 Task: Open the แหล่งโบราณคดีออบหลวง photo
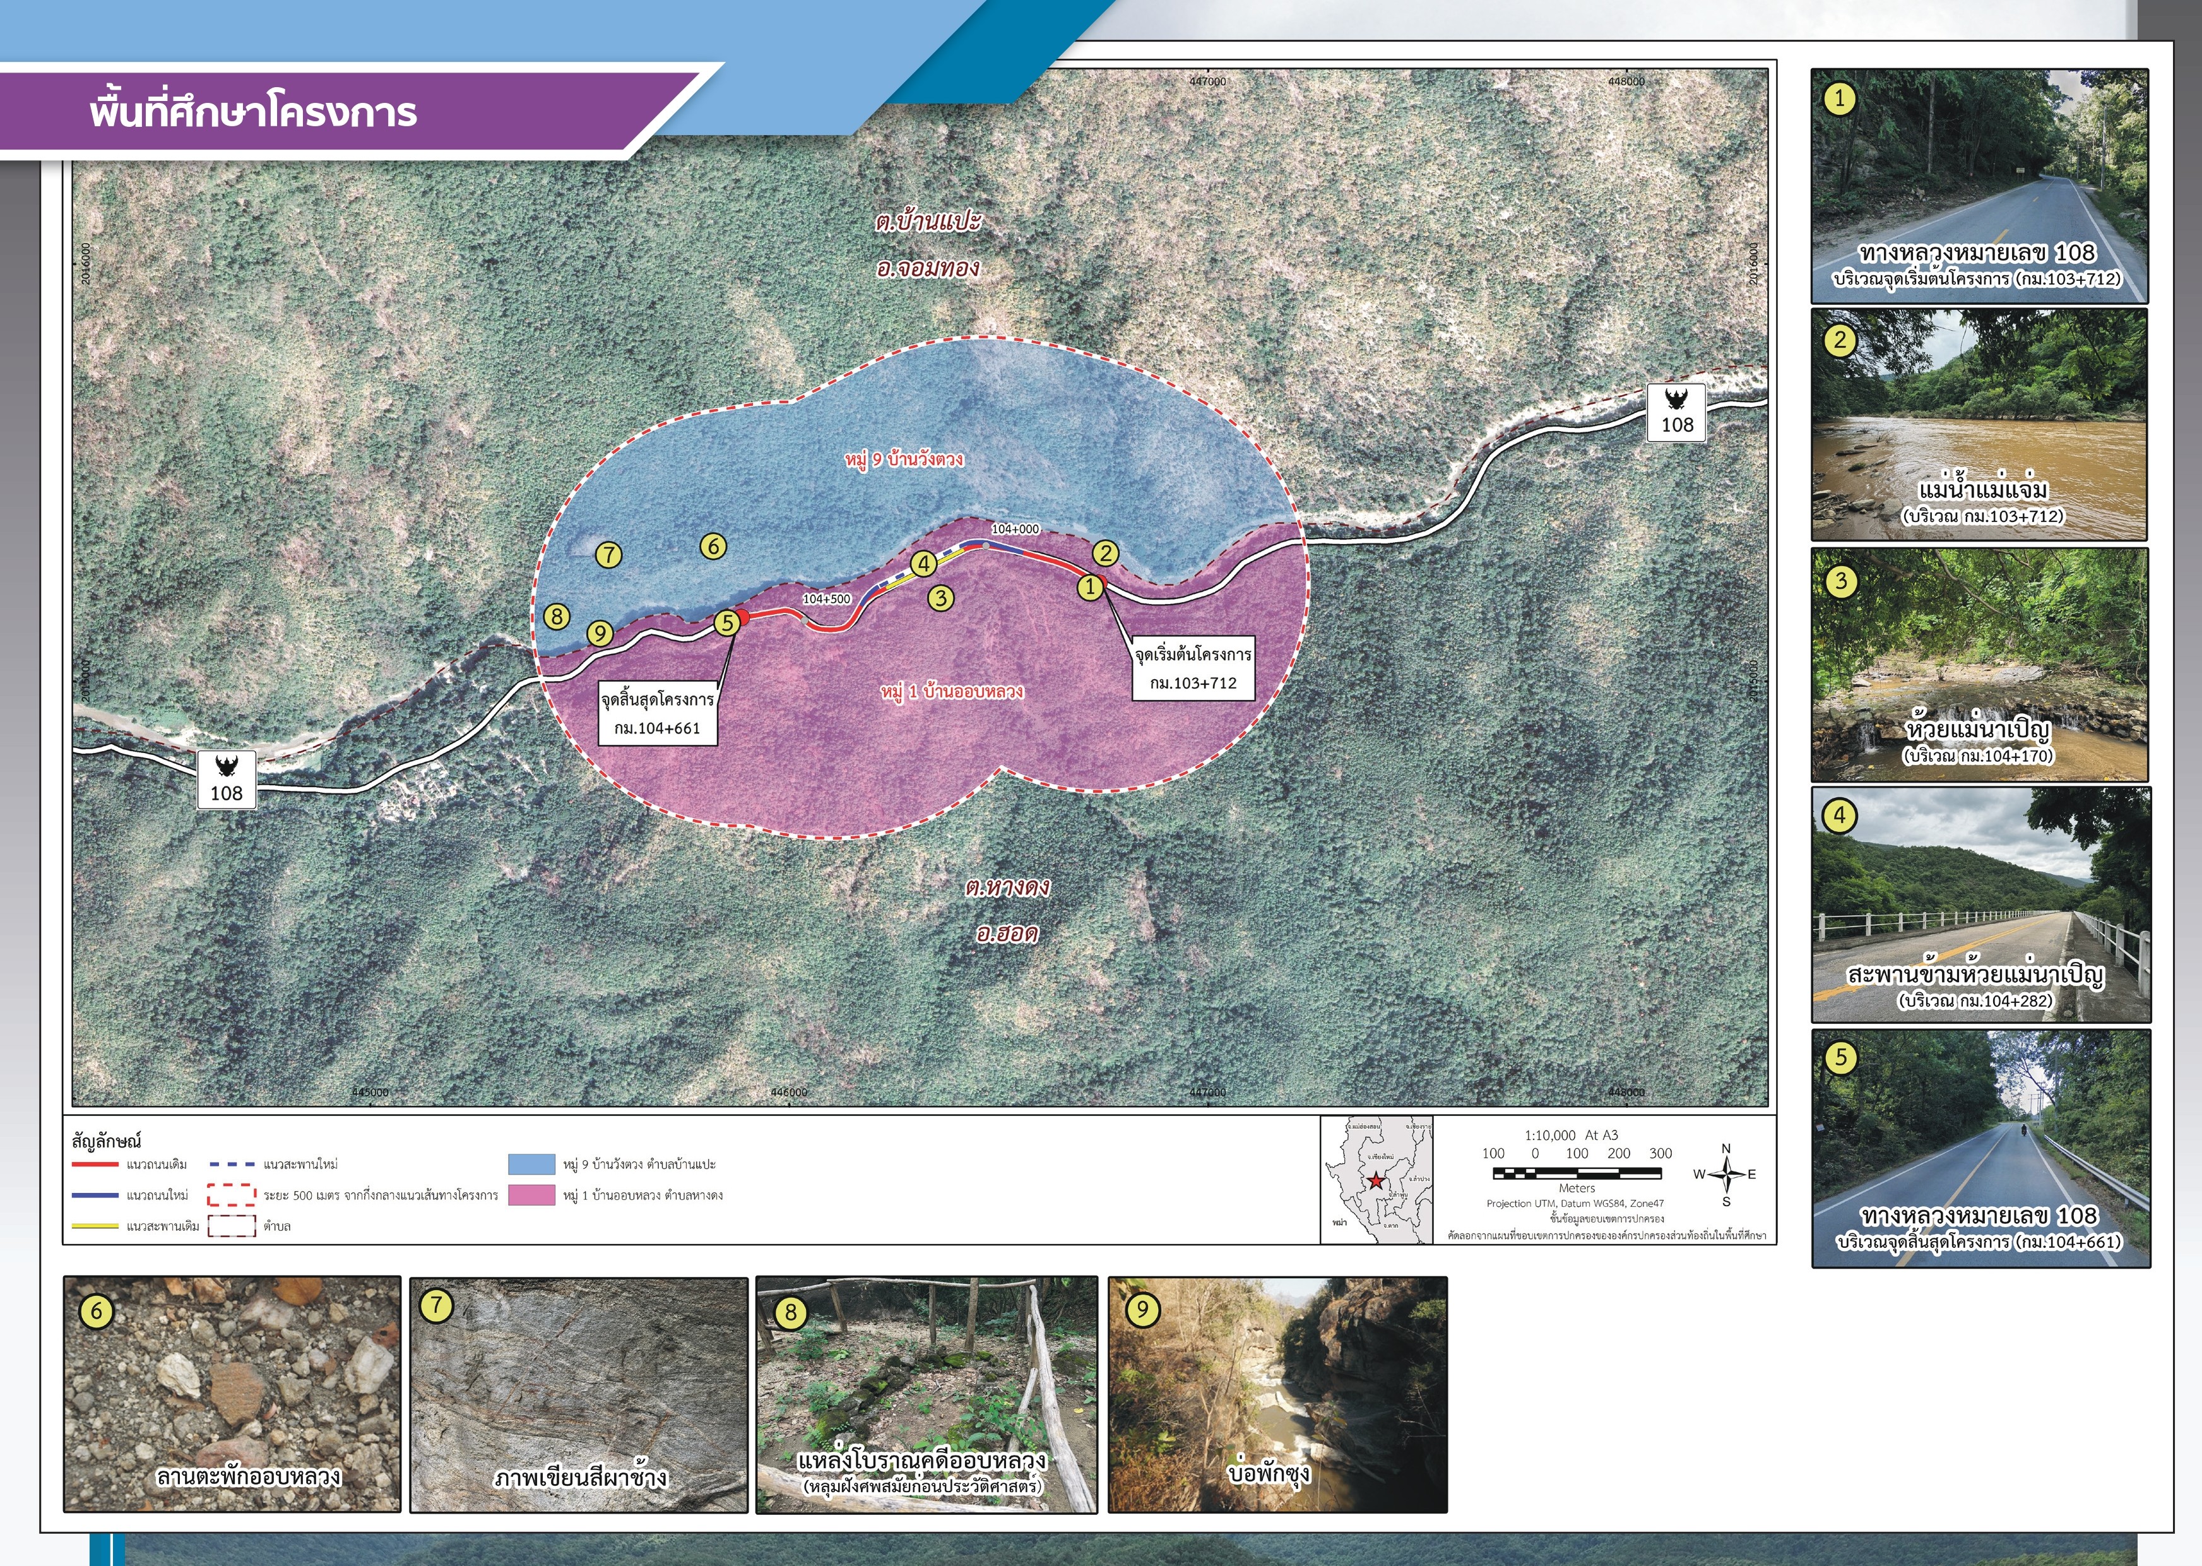[x=926, y=1394]
